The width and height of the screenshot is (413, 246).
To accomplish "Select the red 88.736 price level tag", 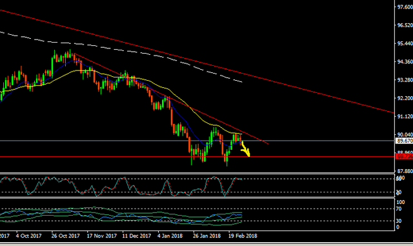I will tap(405, 157).
